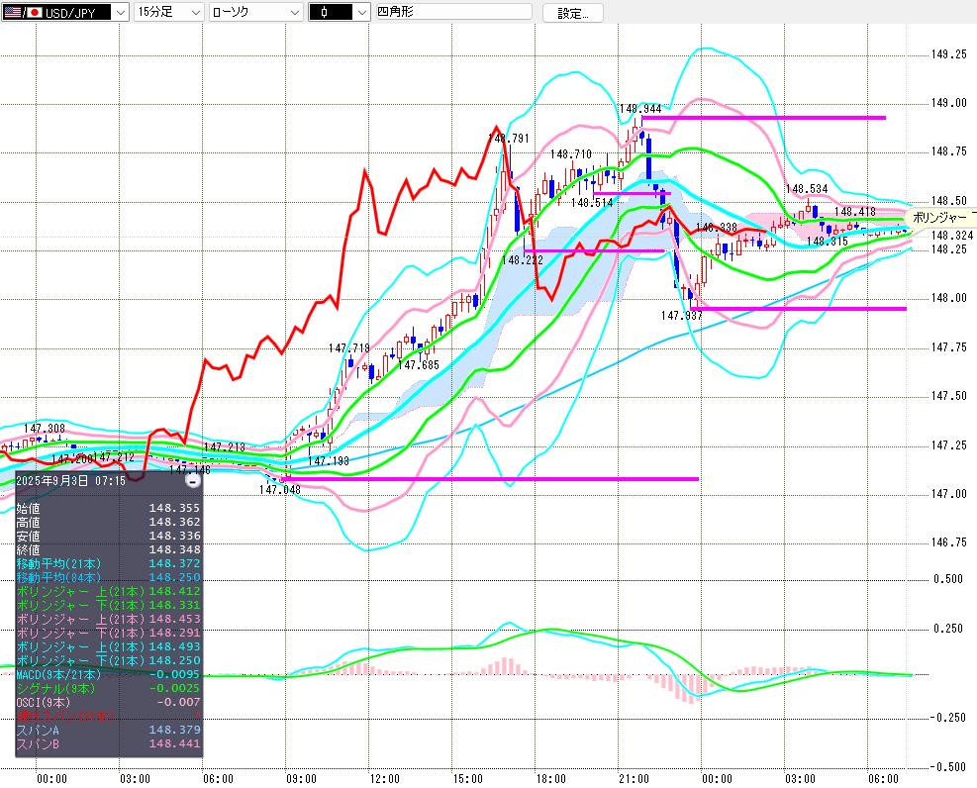Click the 移動平均(21本) 148.372 row
The width and height of the screenshot is (977, 788).
tap(109, 563)
